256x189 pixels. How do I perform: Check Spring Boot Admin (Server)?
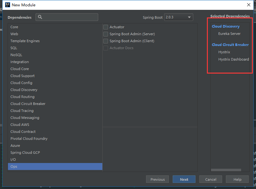pyautogui.click(x=106, y=34)
